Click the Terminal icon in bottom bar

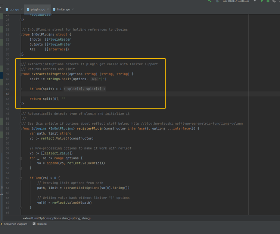pos(34,224)
